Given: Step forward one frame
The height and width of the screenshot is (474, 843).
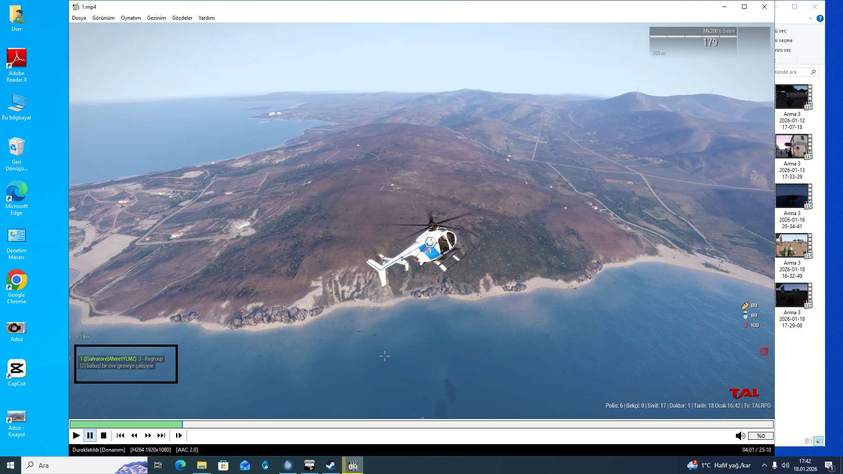Looking at the screenshot, I should [179, 435].
